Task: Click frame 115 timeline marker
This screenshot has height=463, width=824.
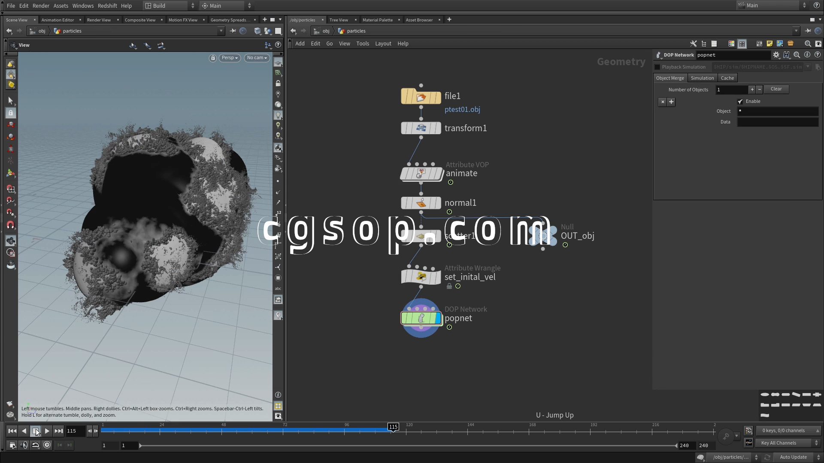Action: (393, 427)
